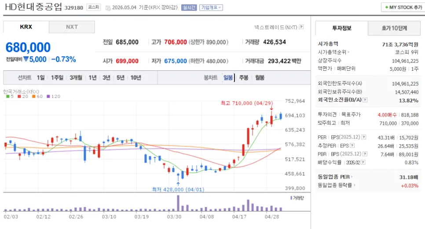This screenshot has width=425, height=229.
Task: Click the 넥스트레이드(NXT) label
Action: coord(276,27)
